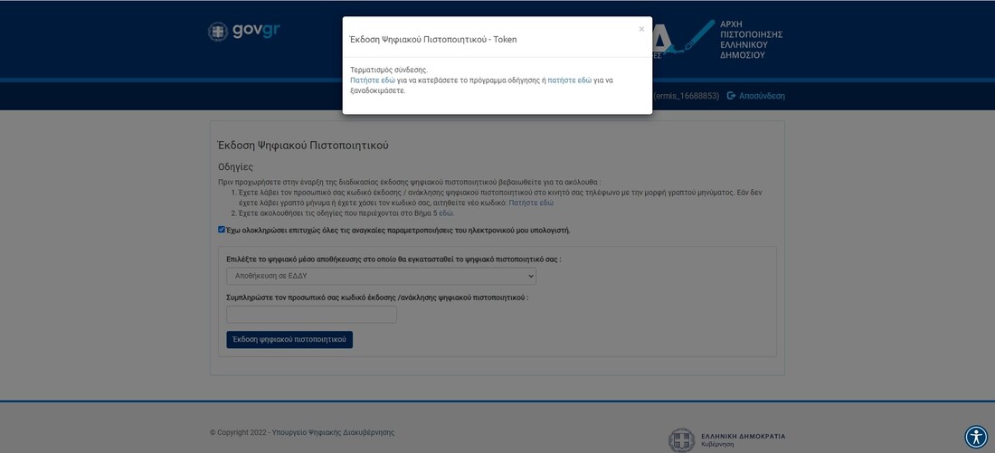
Task: Click the retry link in the dialog
Action: pyautogui.click(x=569, y=80)
